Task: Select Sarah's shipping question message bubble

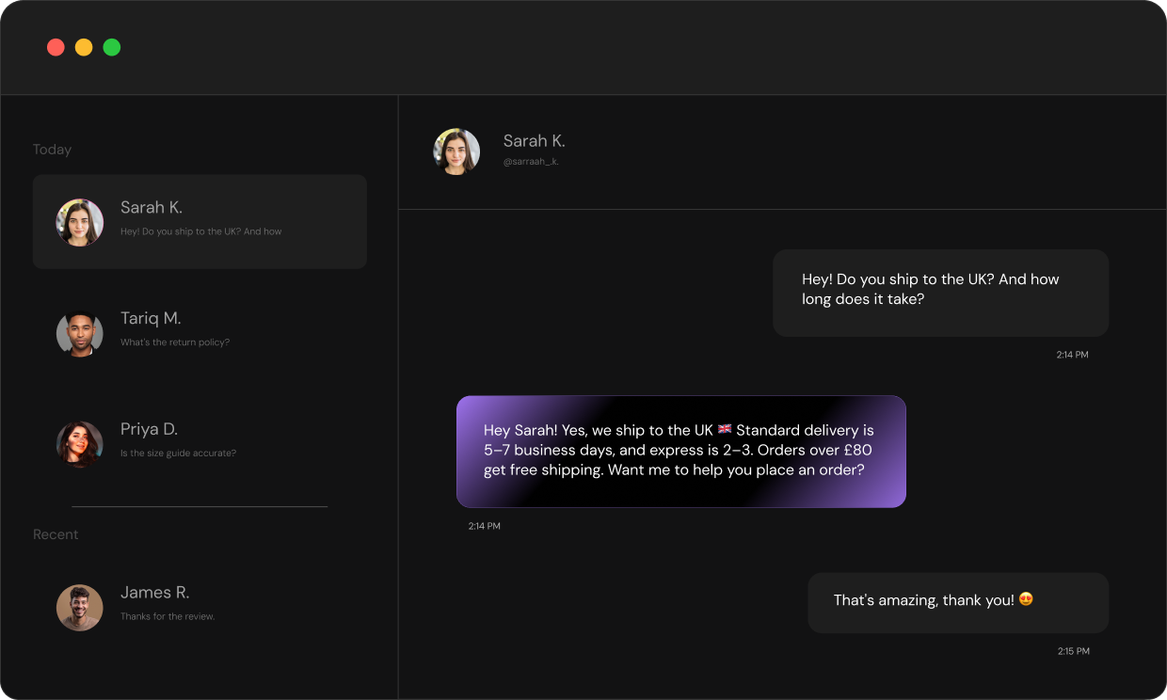Action: (x=940, y=293)
